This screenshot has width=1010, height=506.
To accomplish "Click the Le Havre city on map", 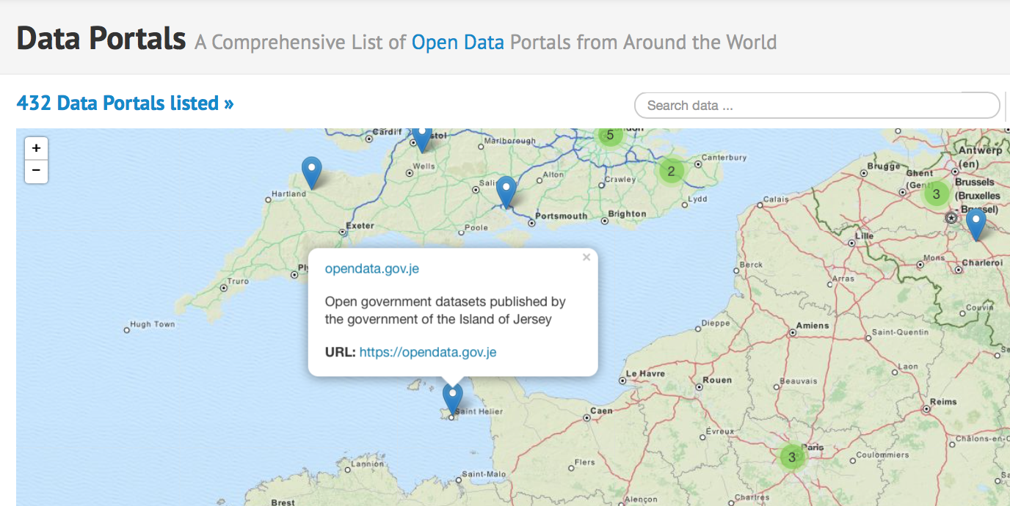I will (x=647, y=373).
